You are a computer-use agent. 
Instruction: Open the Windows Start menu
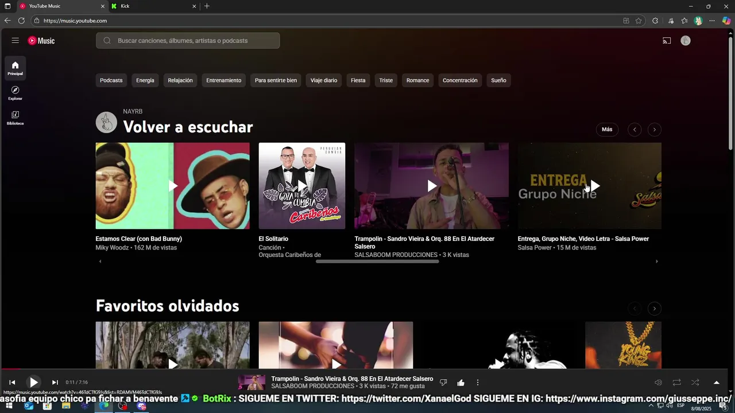click(x=9, y=406)
